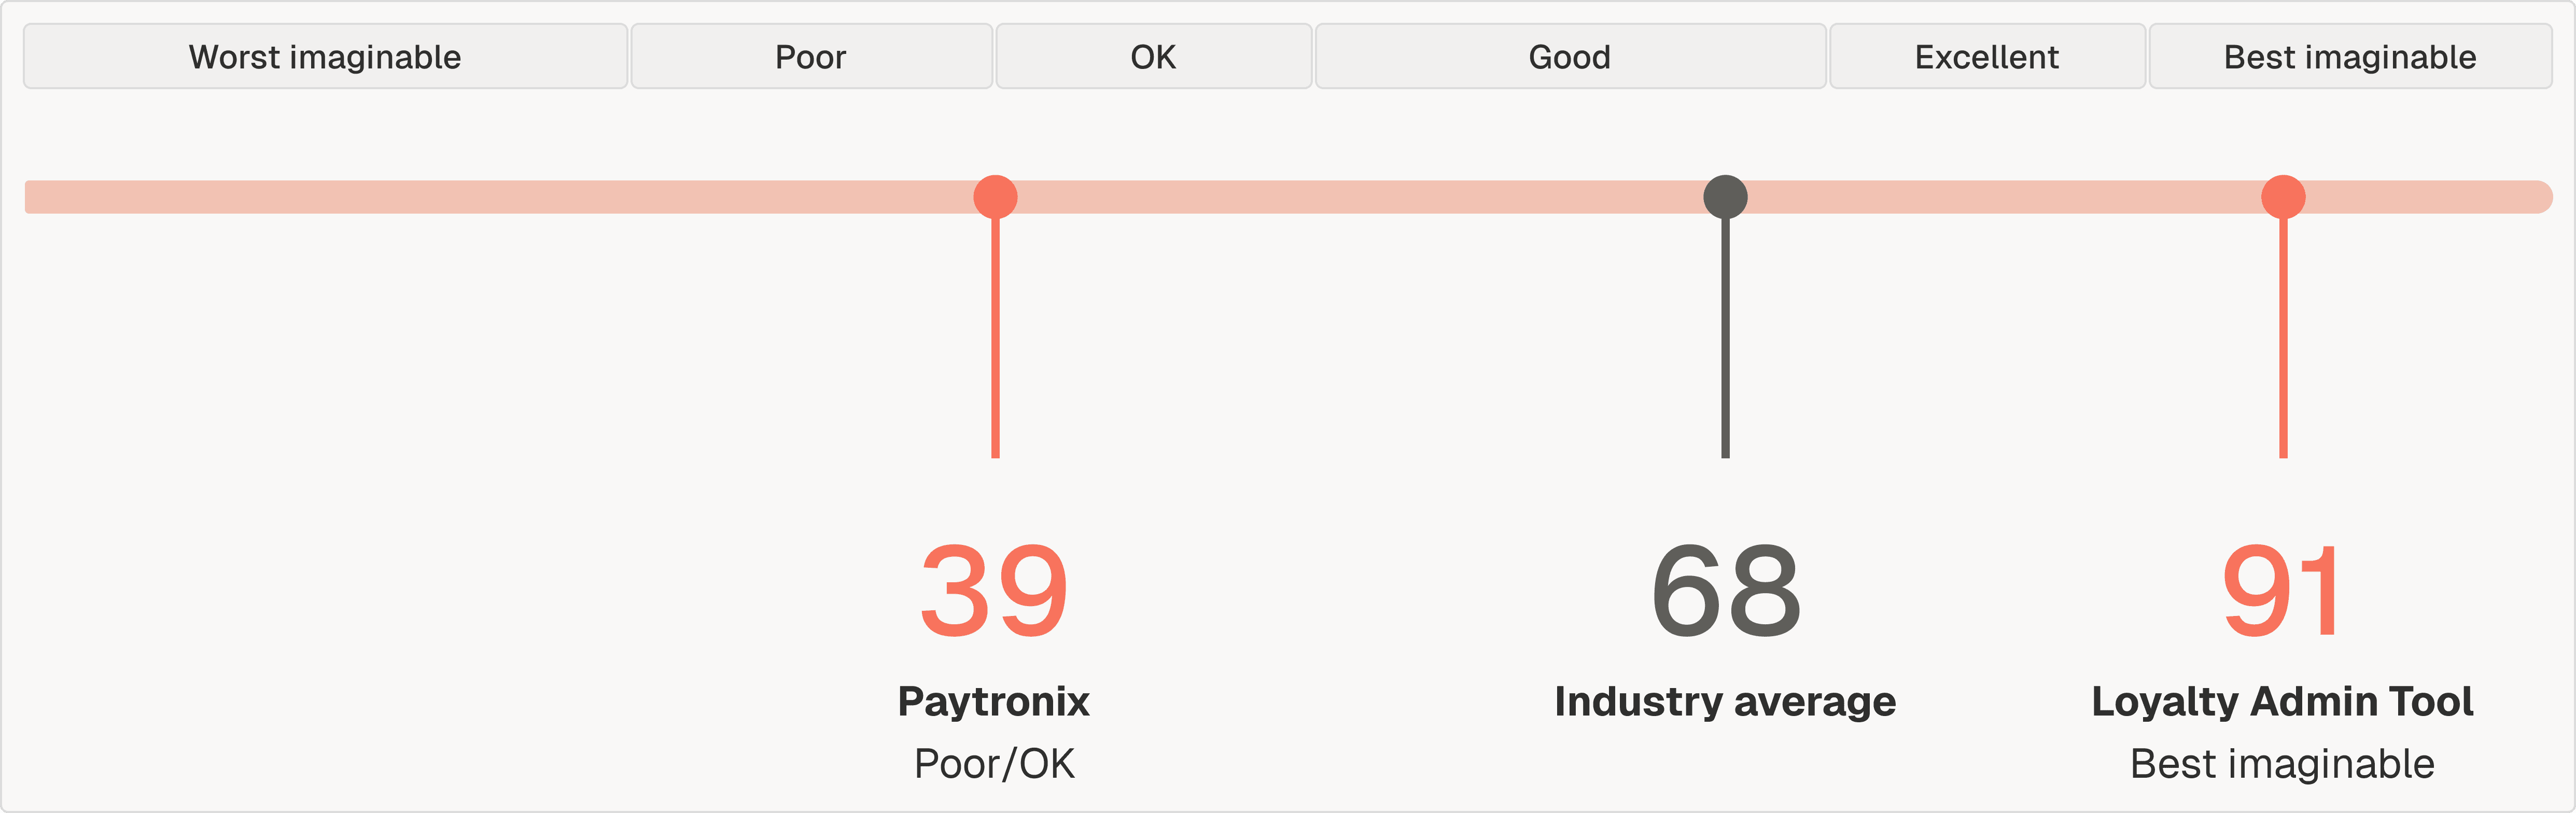The width and height of the screenshot is (2576, 813).
Task: Pick the Good rating segment
Action: 1570,57
